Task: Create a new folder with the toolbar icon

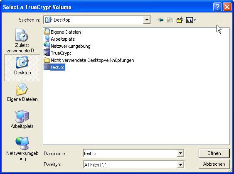Action: [180, 20]
